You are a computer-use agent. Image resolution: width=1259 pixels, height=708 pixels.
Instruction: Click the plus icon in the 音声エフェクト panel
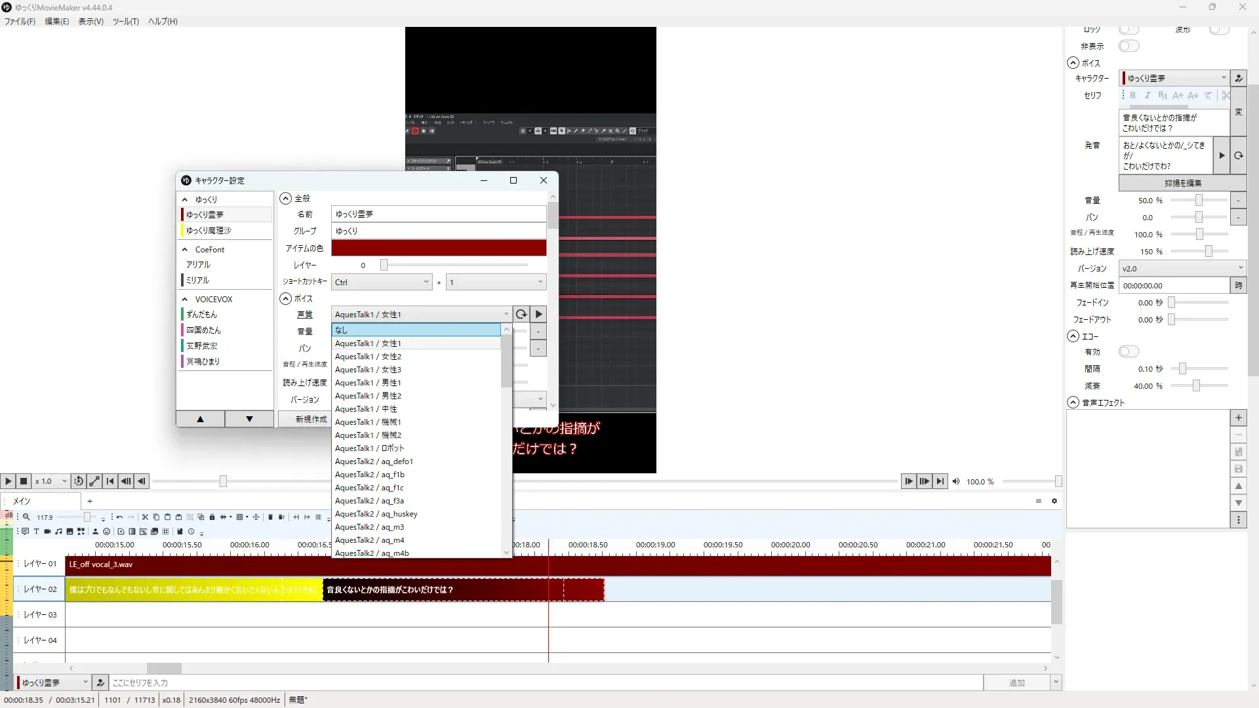[1238, 418]
